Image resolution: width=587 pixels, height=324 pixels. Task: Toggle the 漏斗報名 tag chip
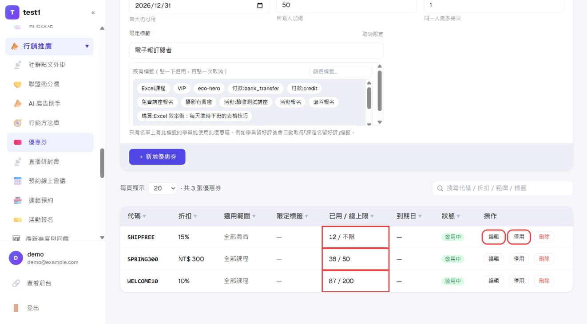coord(323,102)
